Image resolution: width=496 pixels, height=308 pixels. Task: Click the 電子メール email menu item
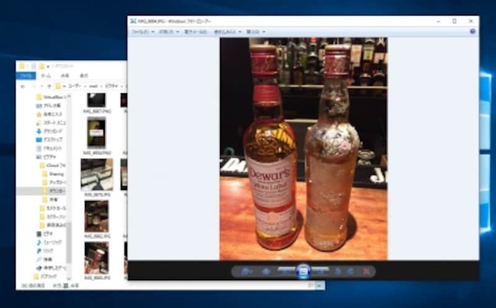195,32
